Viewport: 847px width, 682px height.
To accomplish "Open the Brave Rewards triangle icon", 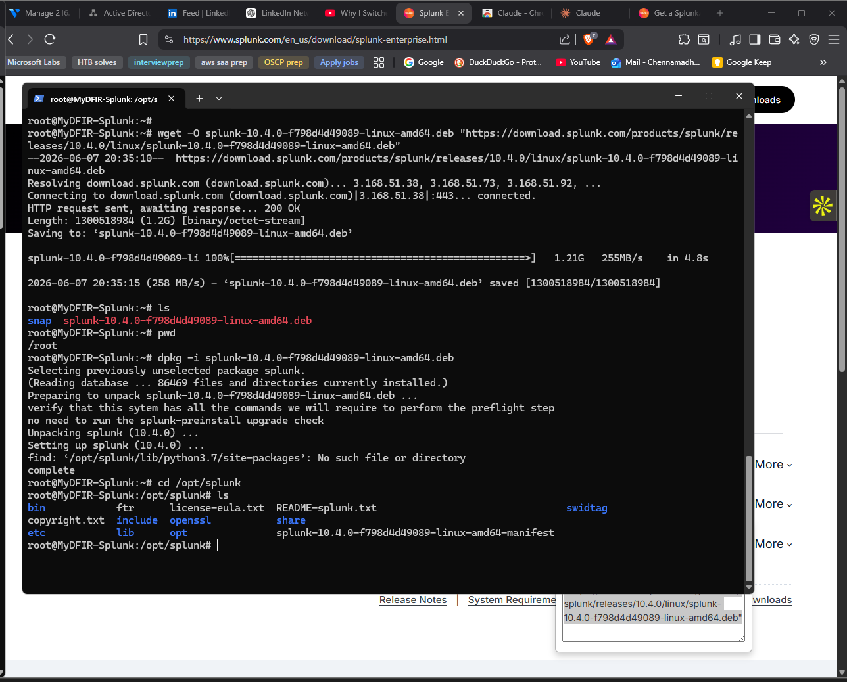I will 611,39.
